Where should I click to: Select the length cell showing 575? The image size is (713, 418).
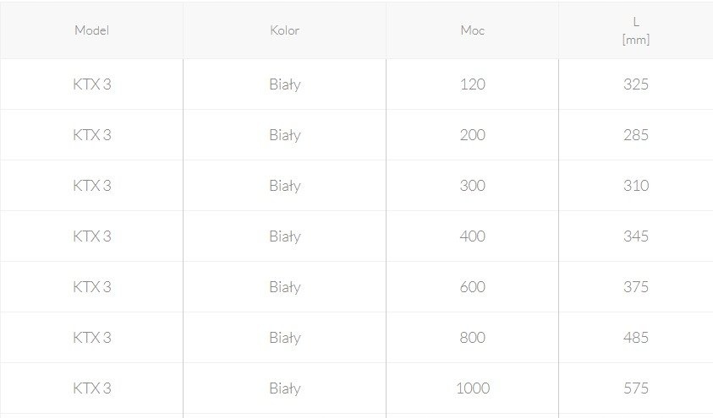[x=635, y=388]
